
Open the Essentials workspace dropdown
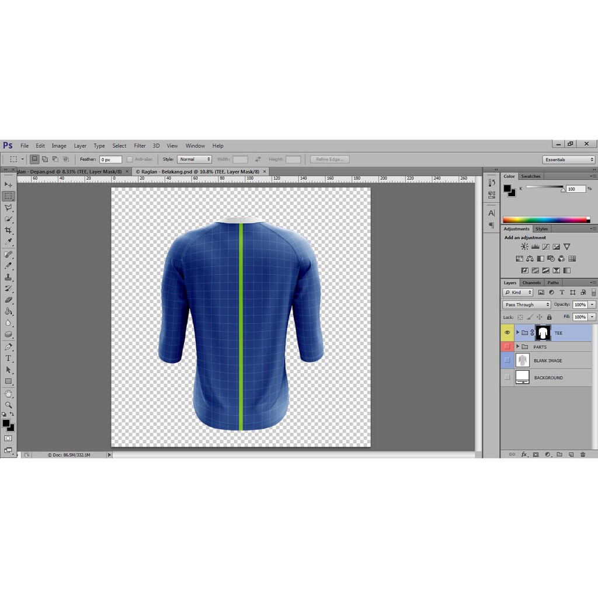tap(569, 159)
